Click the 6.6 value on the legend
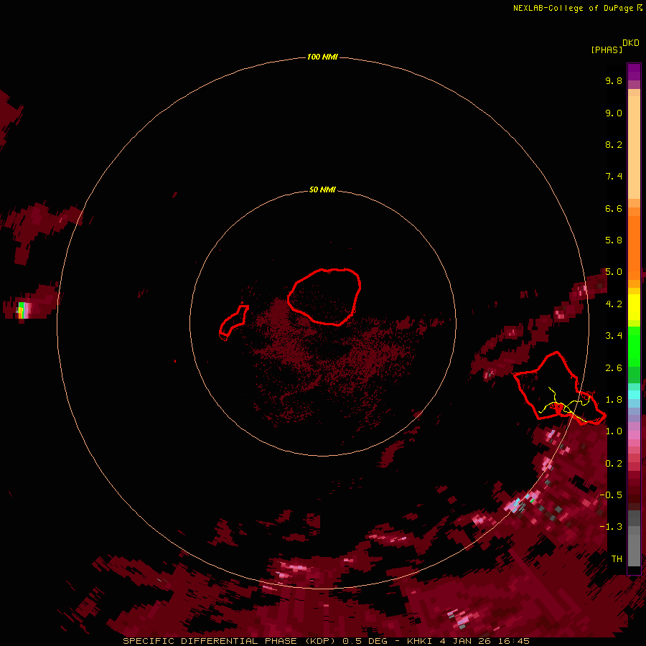 coord(614,208)
